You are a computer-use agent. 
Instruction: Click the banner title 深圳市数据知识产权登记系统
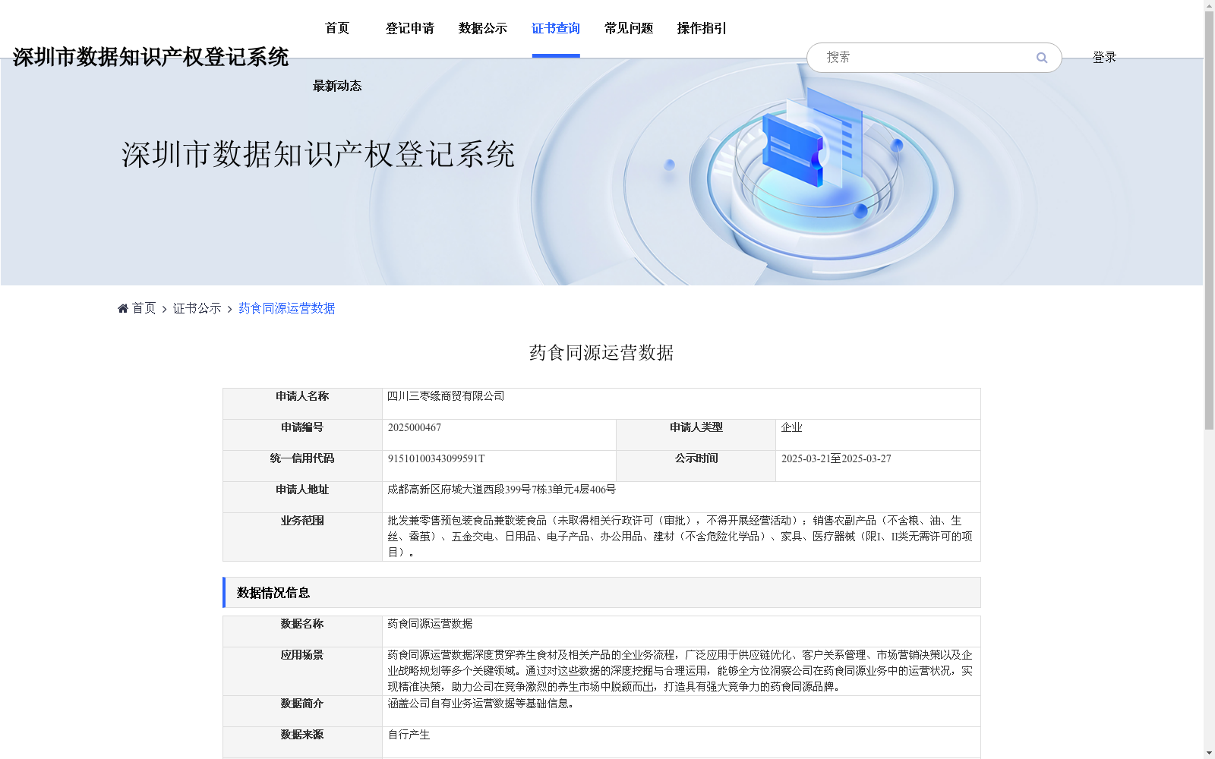click(x=318, y=154)
